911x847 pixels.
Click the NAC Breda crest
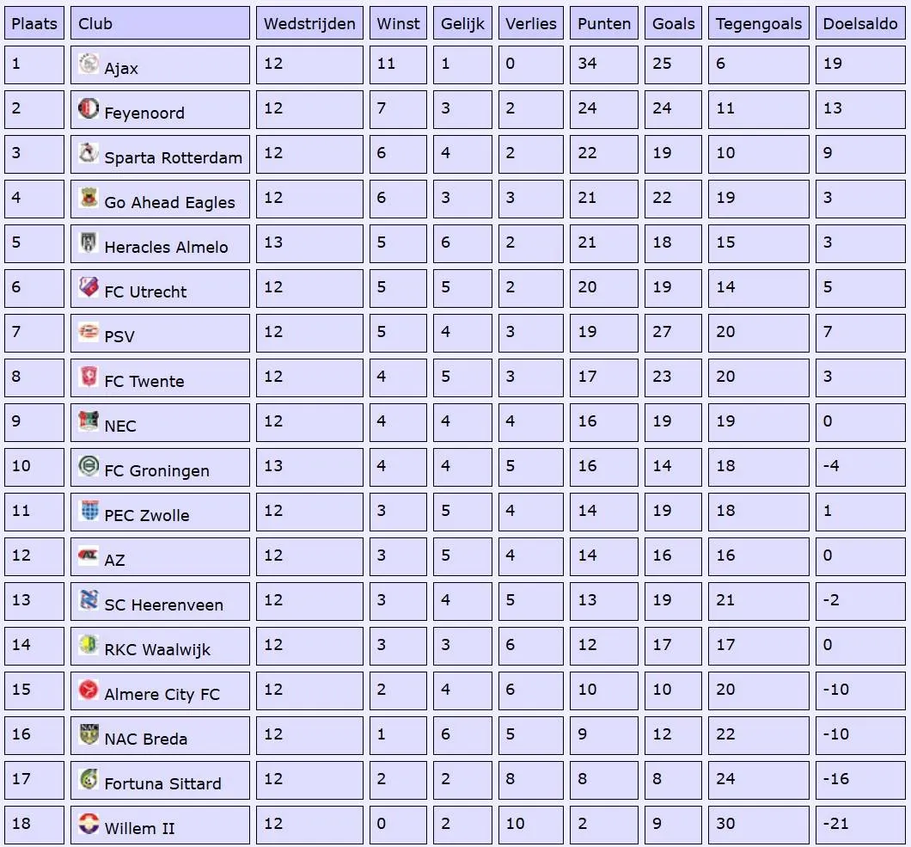point(89,734)
